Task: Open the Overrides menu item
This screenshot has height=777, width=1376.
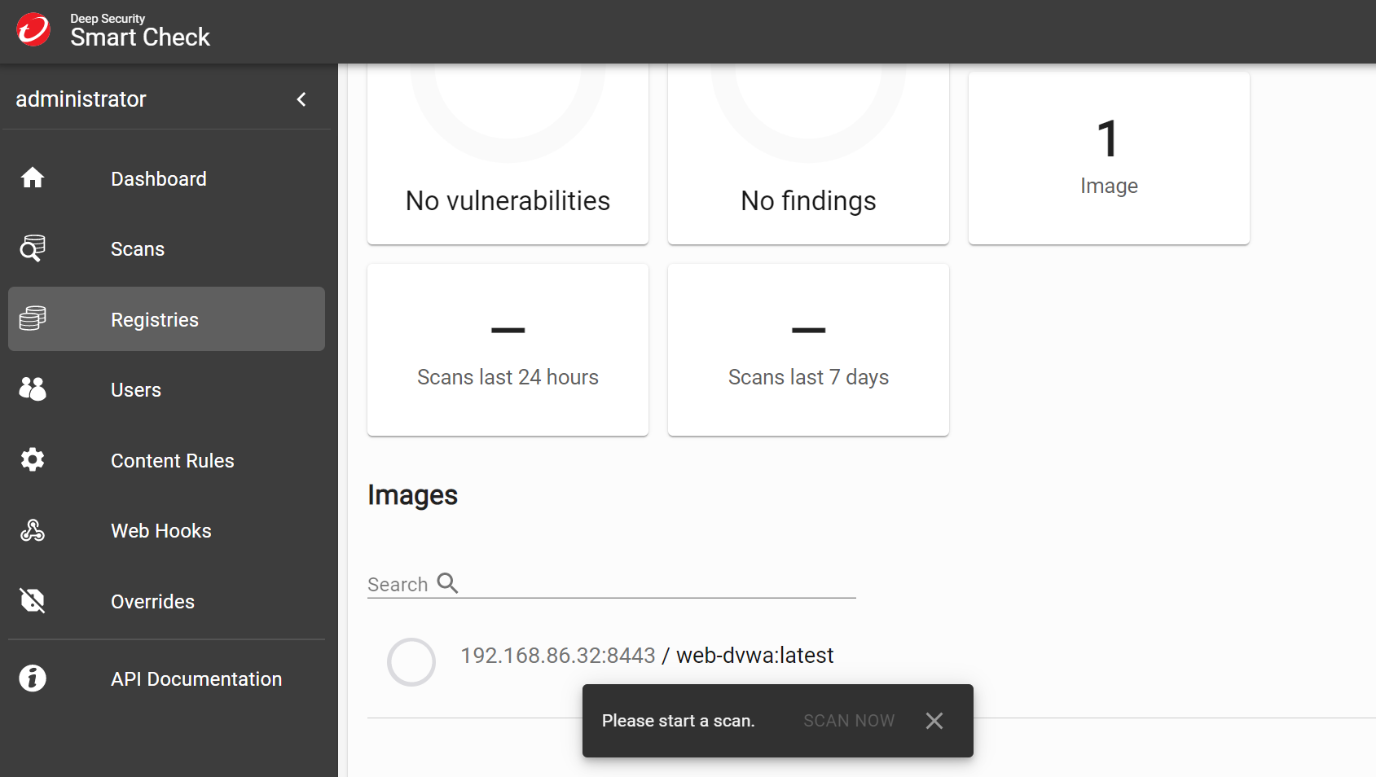Action: point(166,601)
